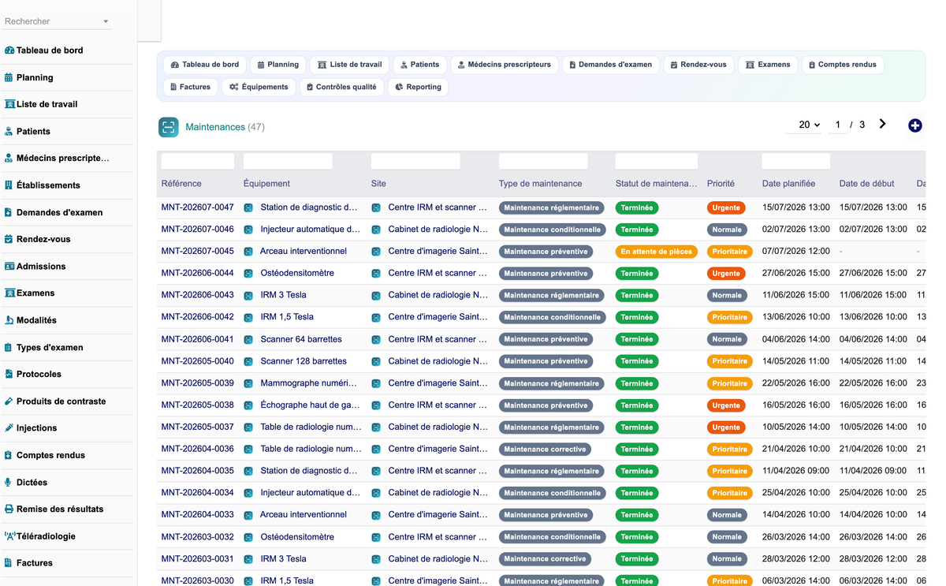946x586 pixels.
Task: Click Terminée badge in row MNT-202605-0038
Action: point(637,405)
